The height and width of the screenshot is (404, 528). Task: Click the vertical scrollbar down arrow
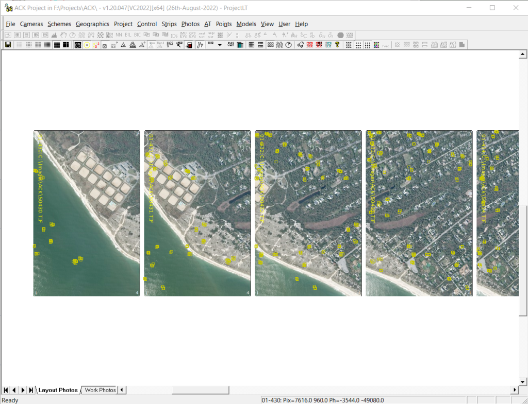[523, 382]
